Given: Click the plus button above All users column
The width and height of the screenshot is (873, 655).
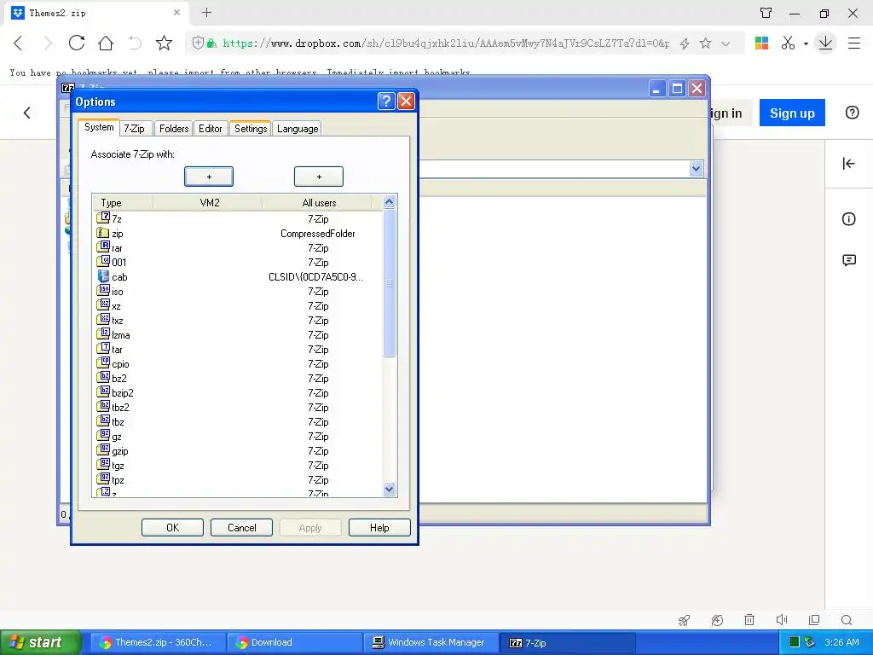Looking at the screenshot, I should pyautogui.click(x=319, y=177).
